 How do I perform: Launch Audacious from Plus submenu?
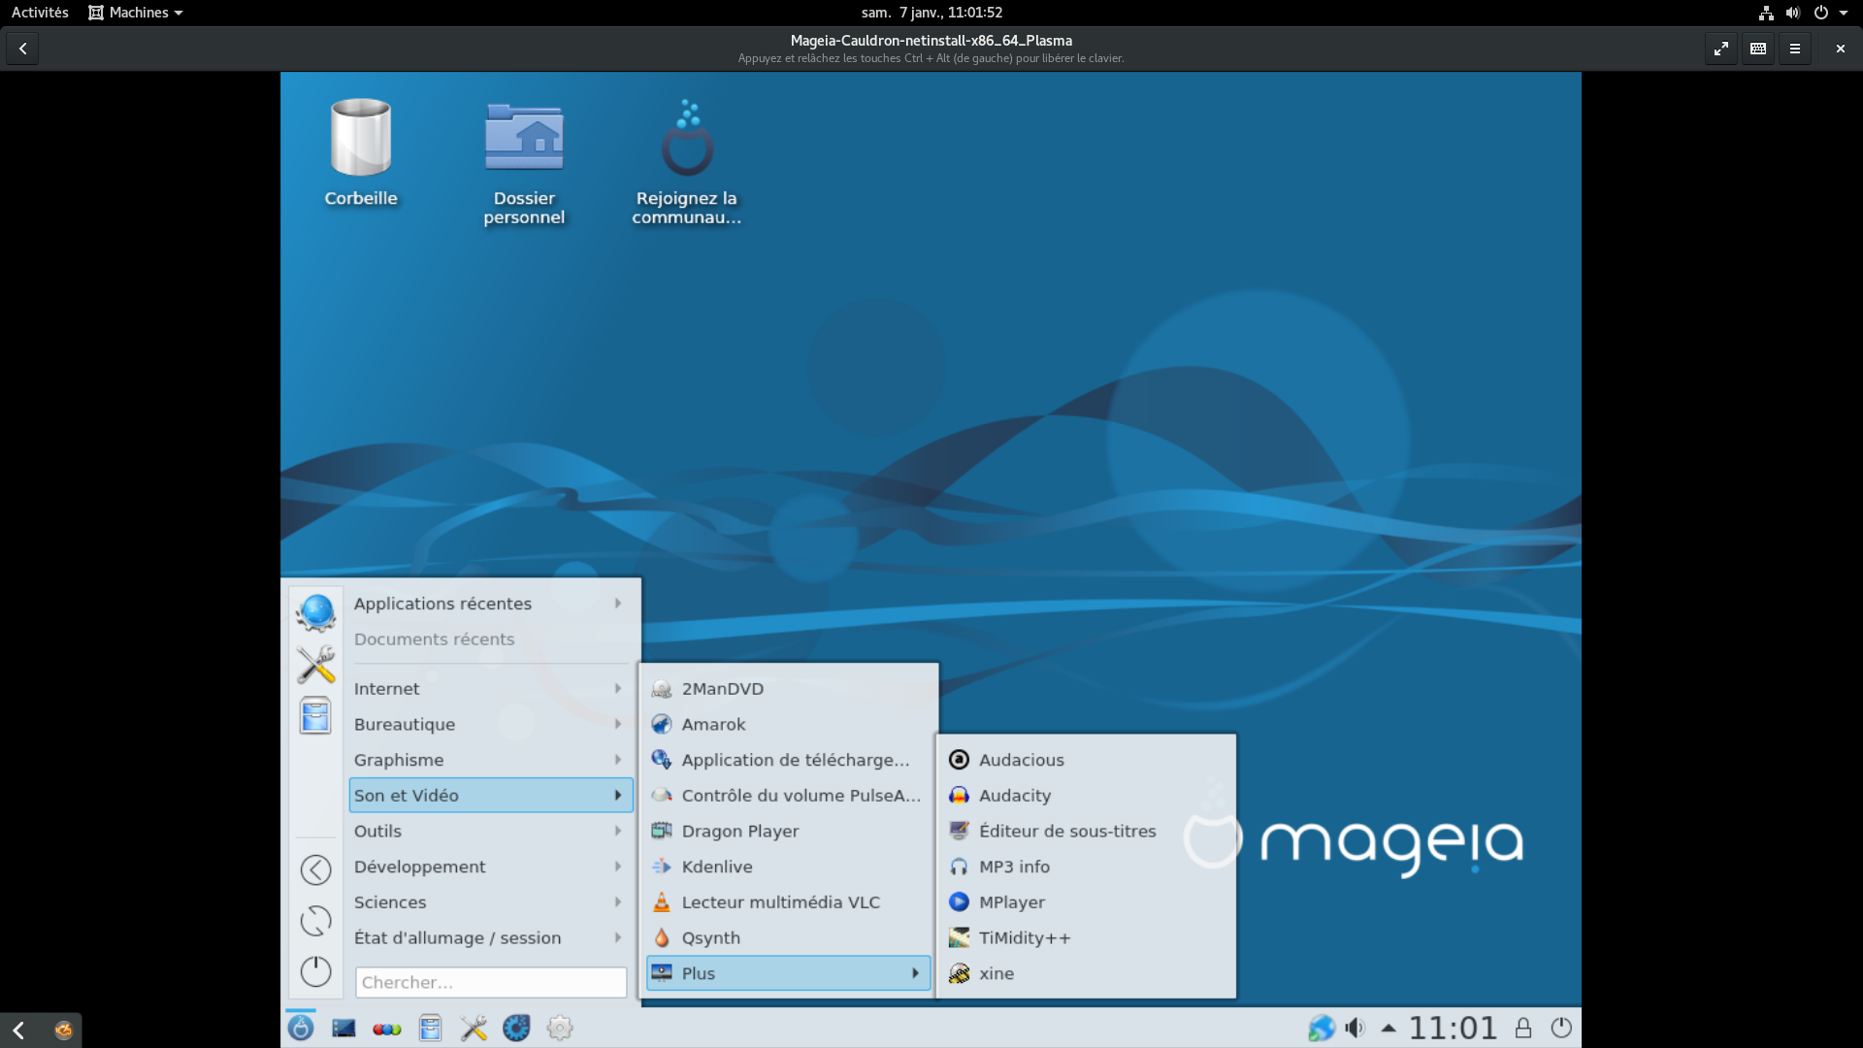(x=1086, y=760)
